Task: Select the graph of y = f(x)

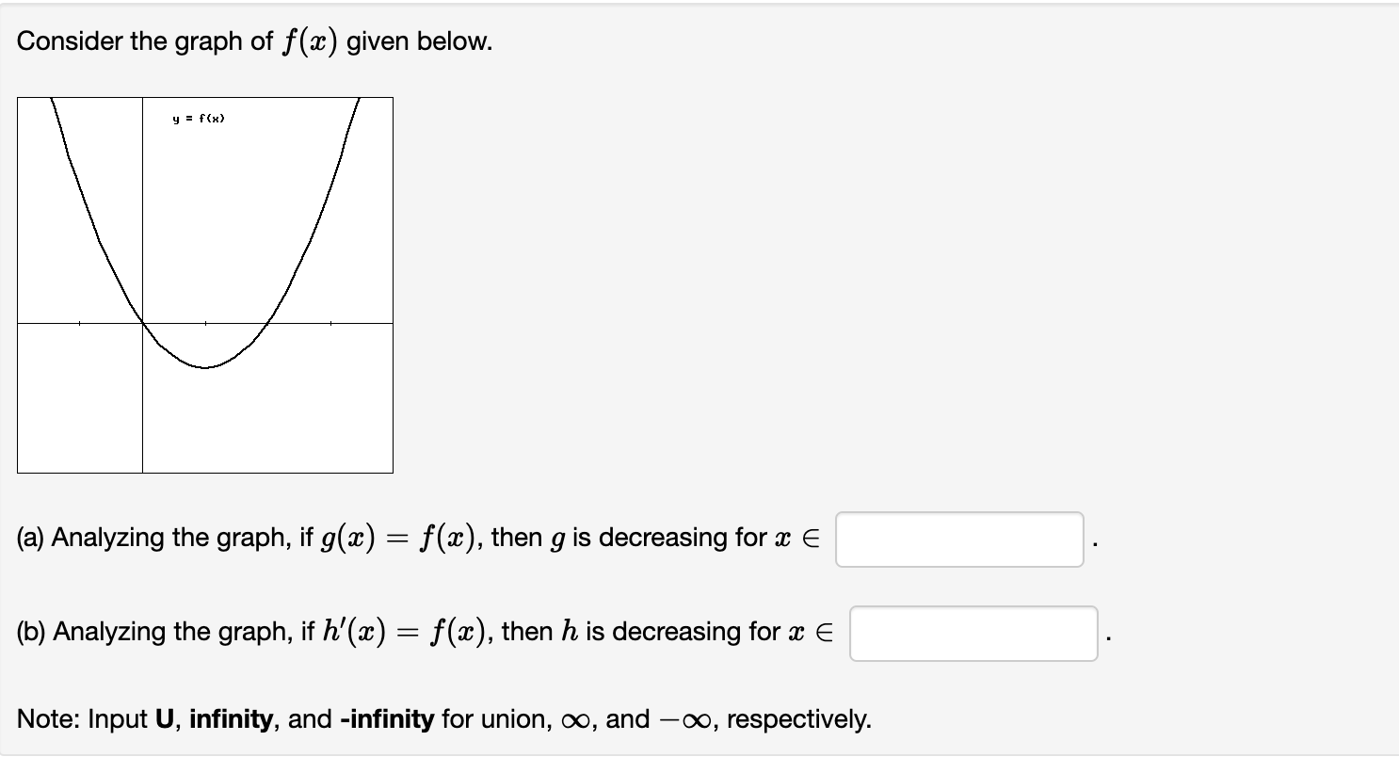Action: point(206,282)
